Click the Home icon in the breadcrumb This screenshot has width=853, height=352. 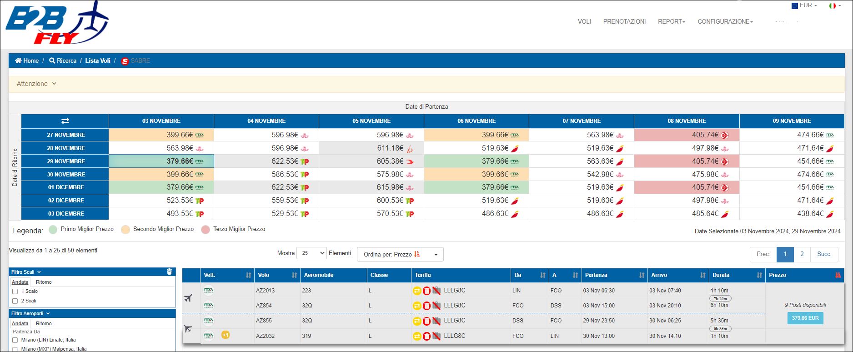tap(18, 60)
